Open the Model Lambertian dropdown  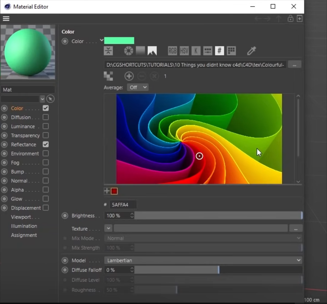point(203,260)
